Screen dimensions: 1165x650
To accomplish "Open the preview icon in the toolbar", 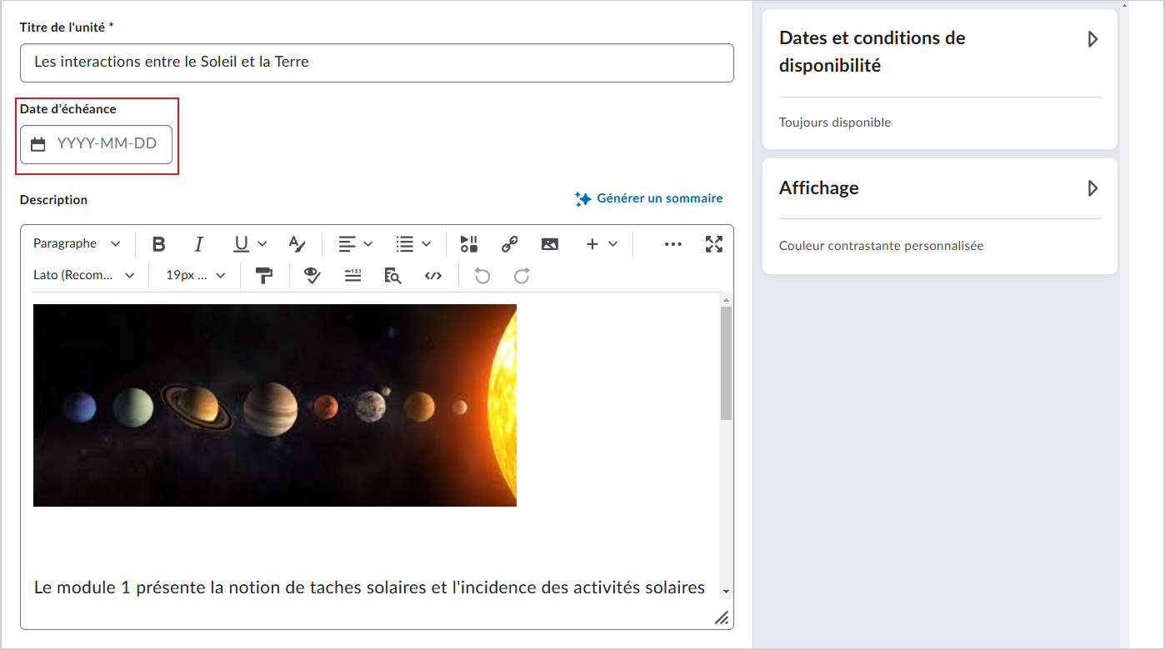I will click(392, 276).
